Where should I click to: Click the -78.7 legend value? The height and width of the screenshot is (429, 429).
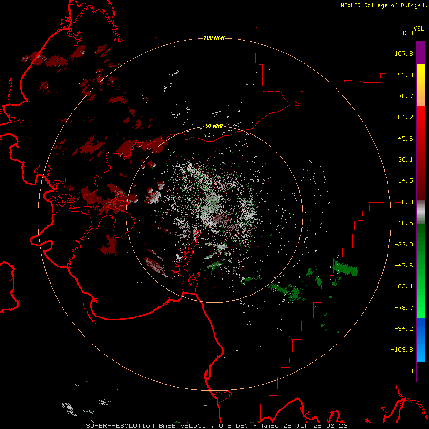pyautogui.click(x=404, y=308)
